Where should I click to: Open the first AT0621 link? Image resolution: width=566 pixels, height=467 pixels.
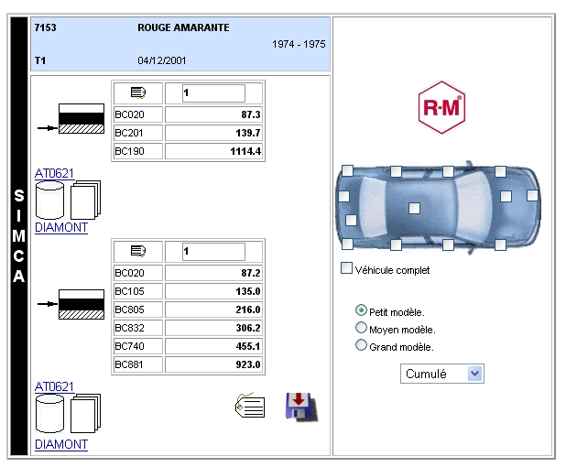point(54,174)
